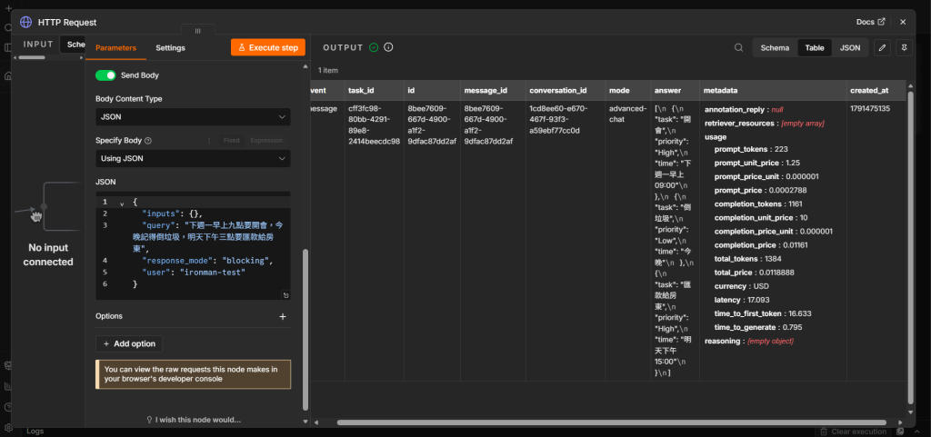Screen dimensions: 931x437
Task: Click the metadata column header
Action: (773, 91)
